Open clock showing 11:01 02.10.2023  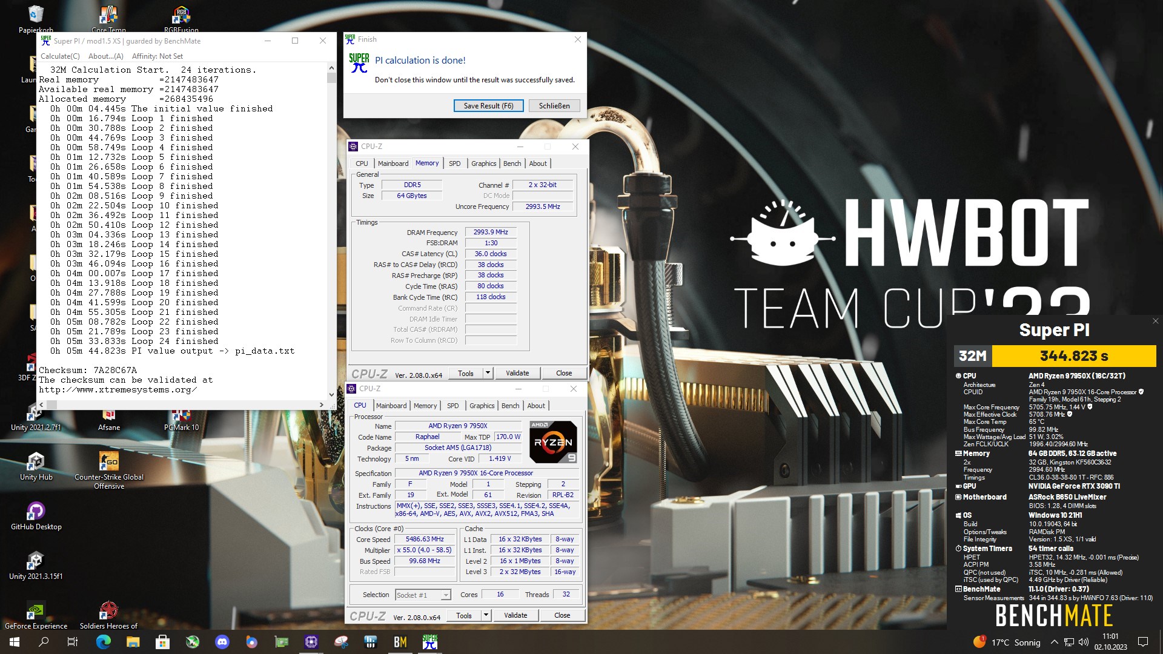[1110, 642]
